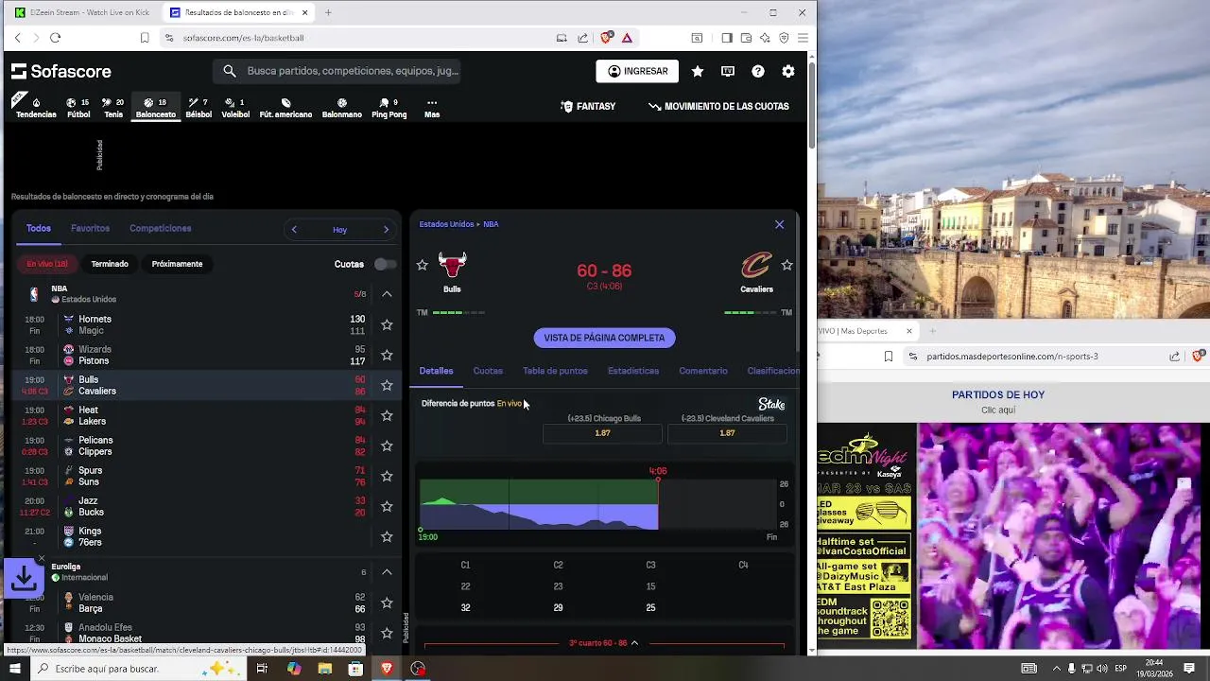This screenshot has height=681, width=1210.
Task: Open the Ping Pong sport section
Action: [389, 108]
